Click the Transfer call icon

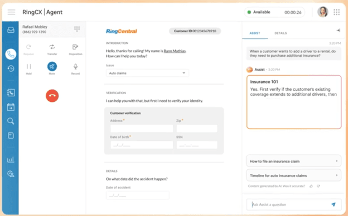52,47
